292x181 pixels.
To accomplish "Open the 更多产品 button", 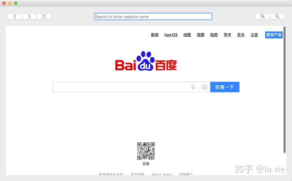I will (274, 35).
